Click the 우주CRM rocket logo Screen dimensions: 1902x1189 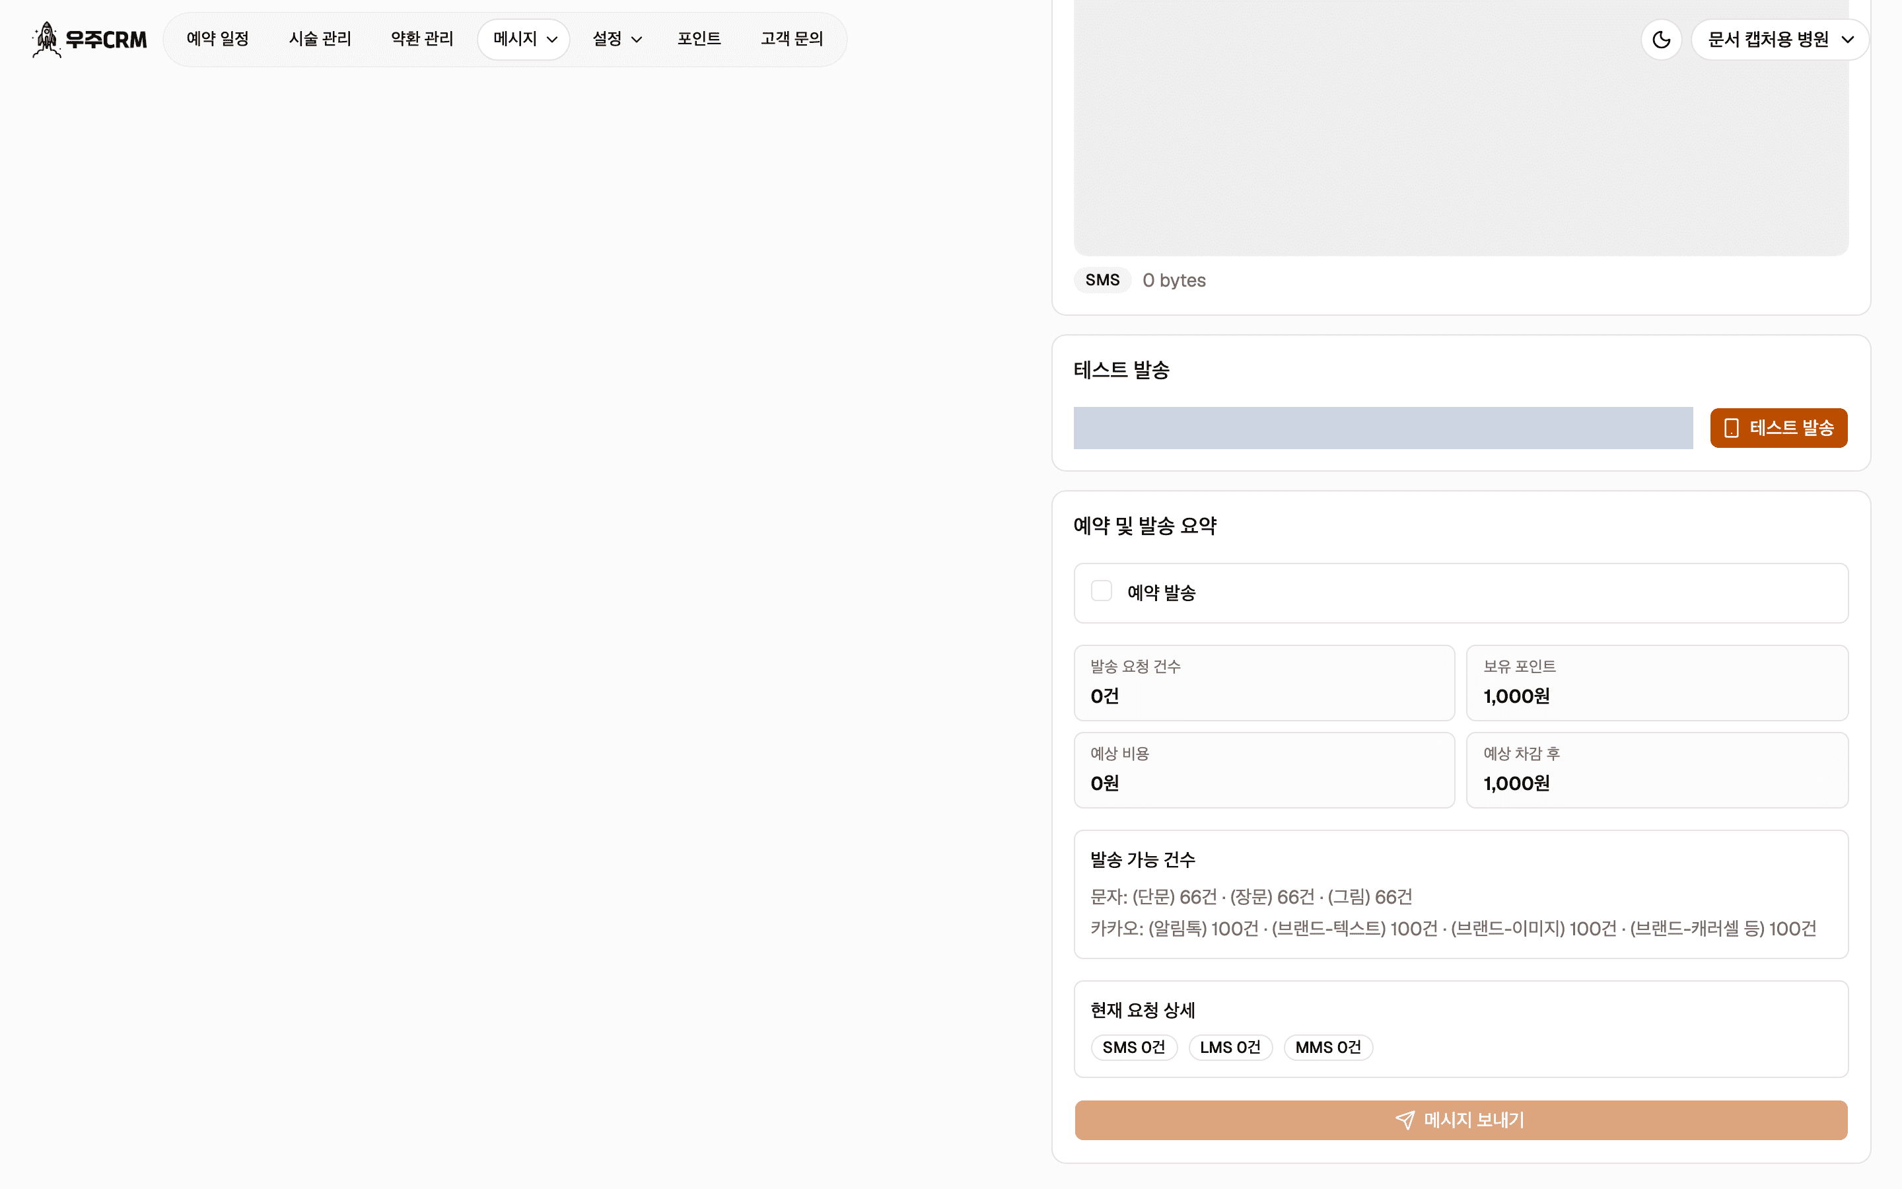tap(47, 40)
